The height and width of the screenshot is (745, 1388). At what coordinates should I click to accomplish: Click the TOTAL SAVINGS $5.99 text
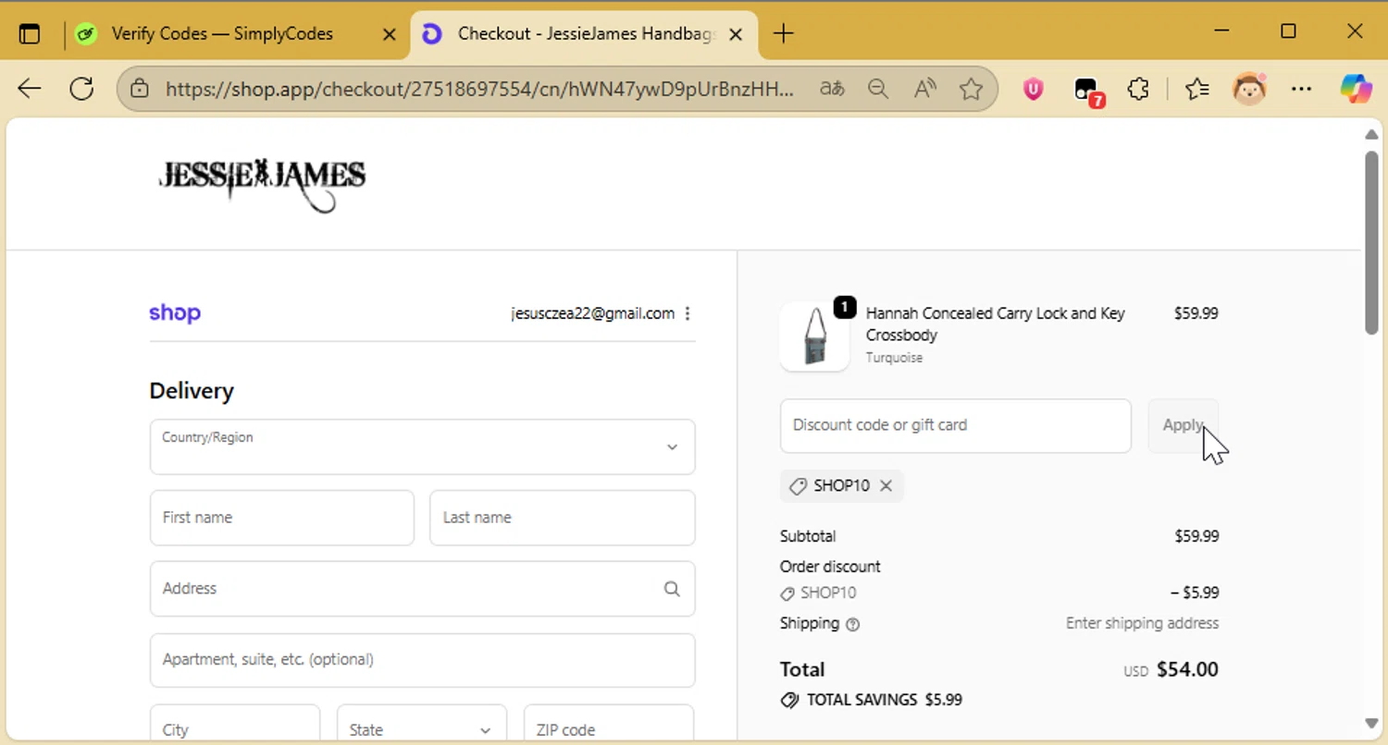click(884, 700)
